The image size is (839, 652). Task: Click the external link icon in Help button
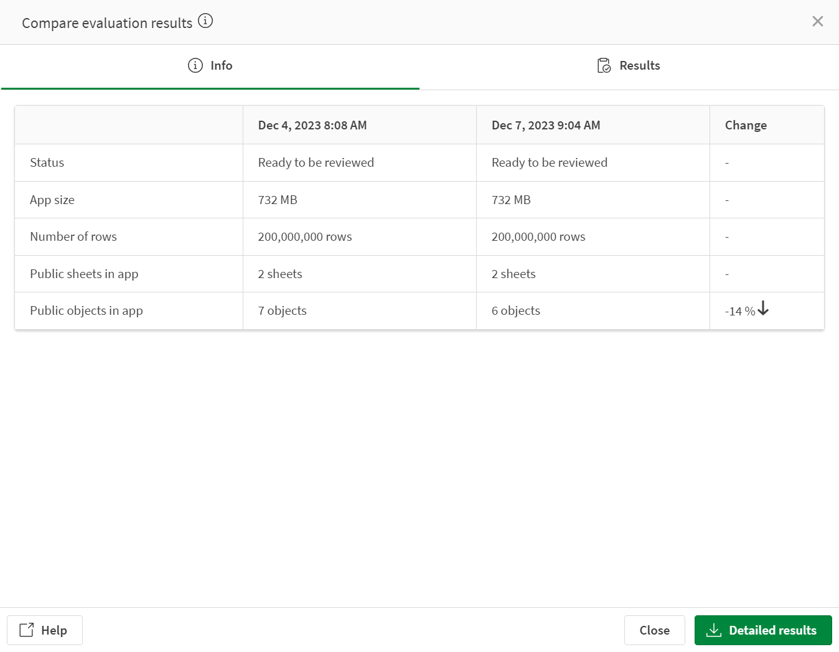point(26,630)
